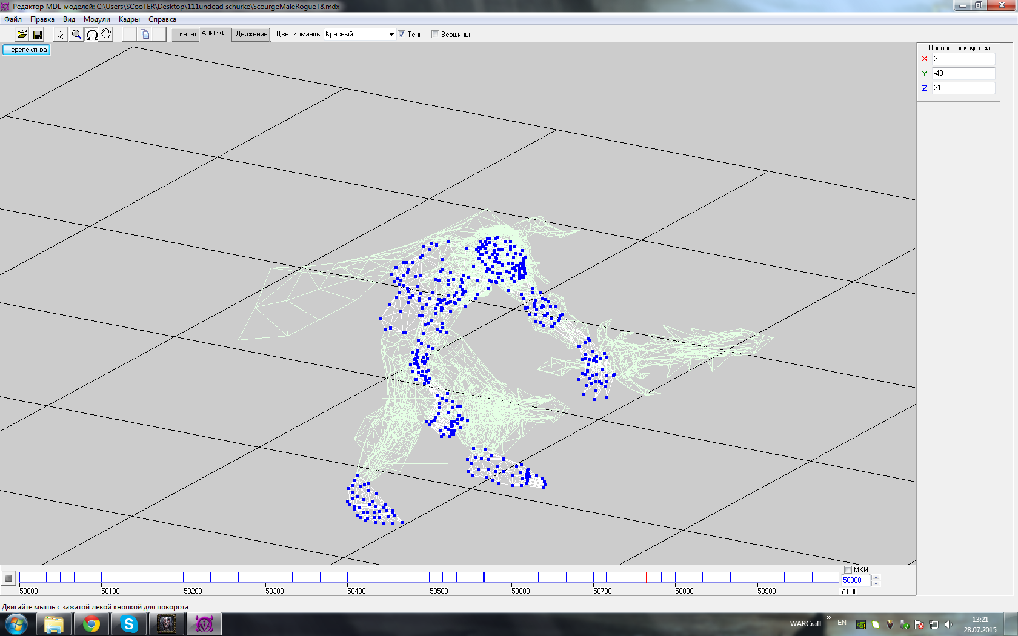Select the arrow pointer tool
Viewport: 1018px width, 636px height.
coord(61,35)
